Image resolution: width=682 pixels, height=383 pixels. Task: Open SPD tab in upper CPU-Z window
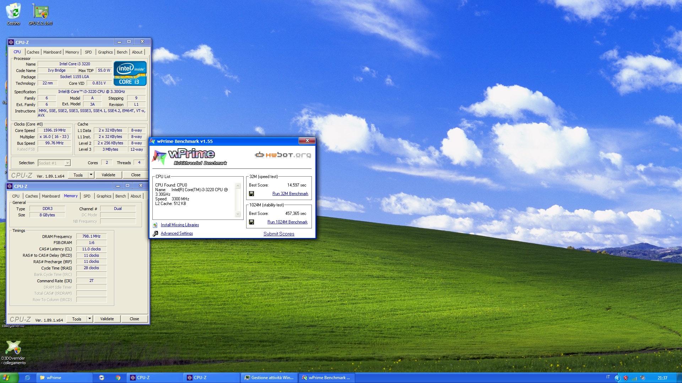(88, 52)
